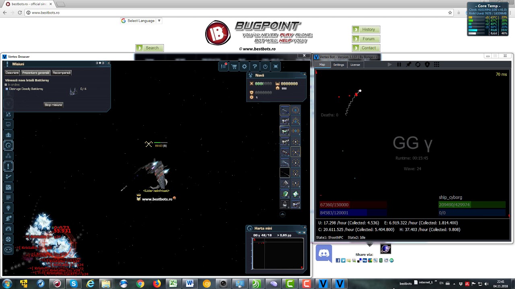Share via Facebook icon

(x=338, y=261)
